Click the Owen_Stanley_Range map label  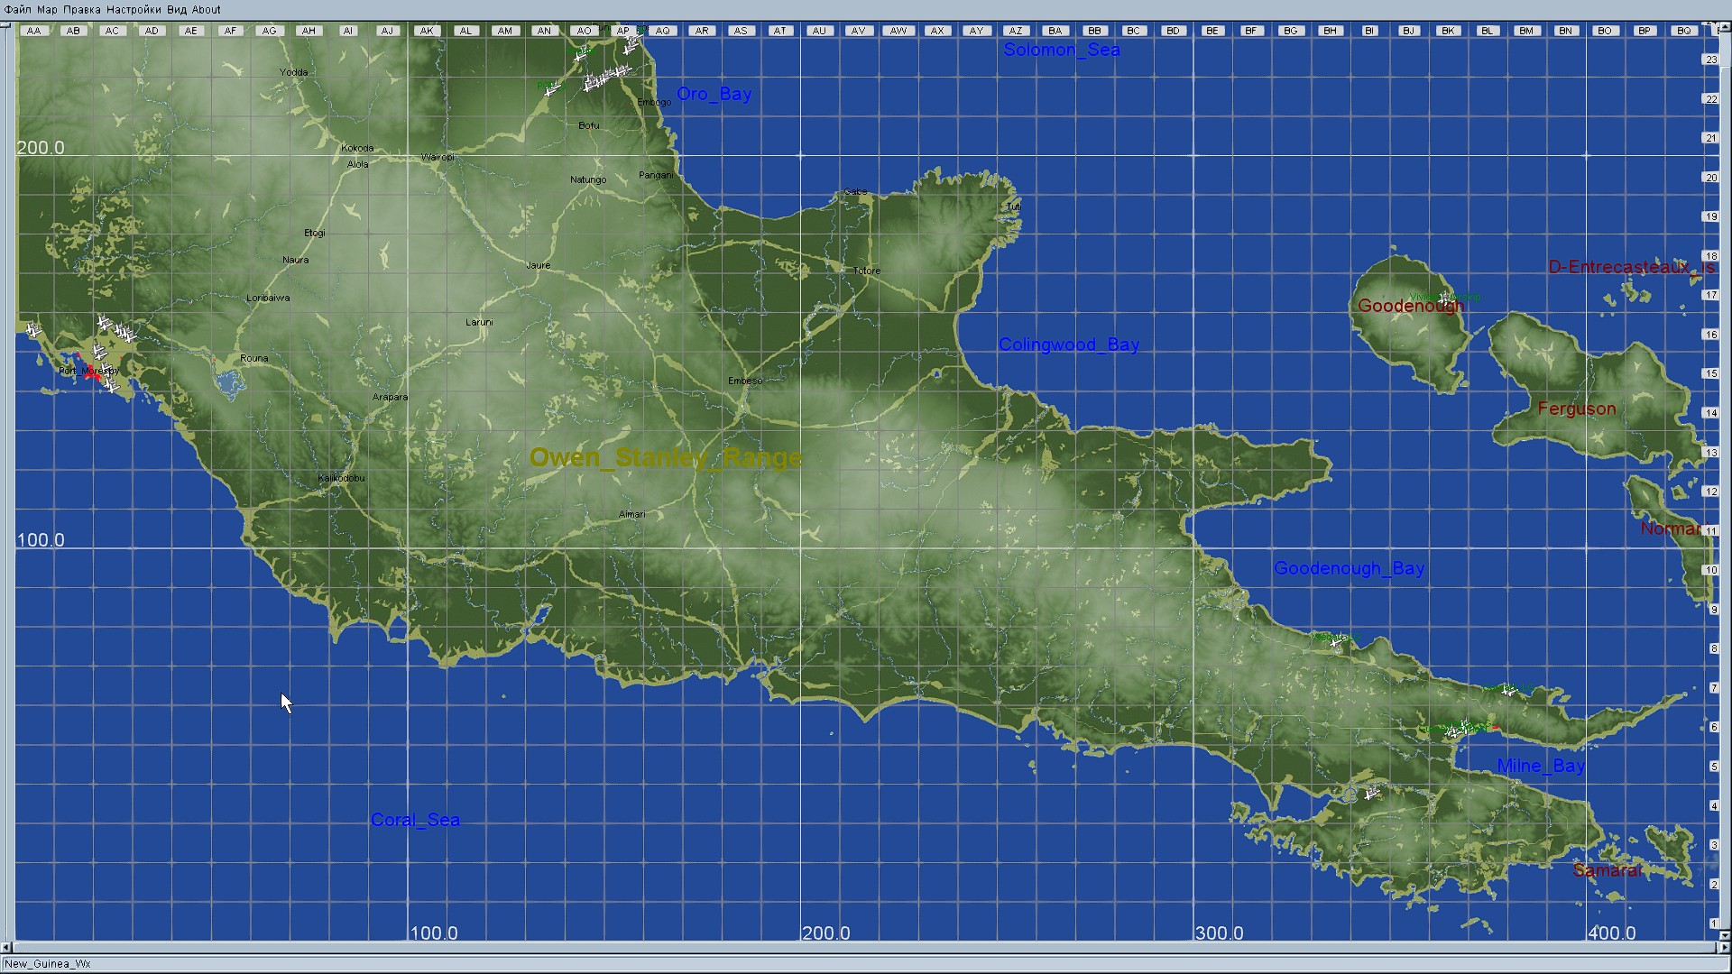point(665,457)
